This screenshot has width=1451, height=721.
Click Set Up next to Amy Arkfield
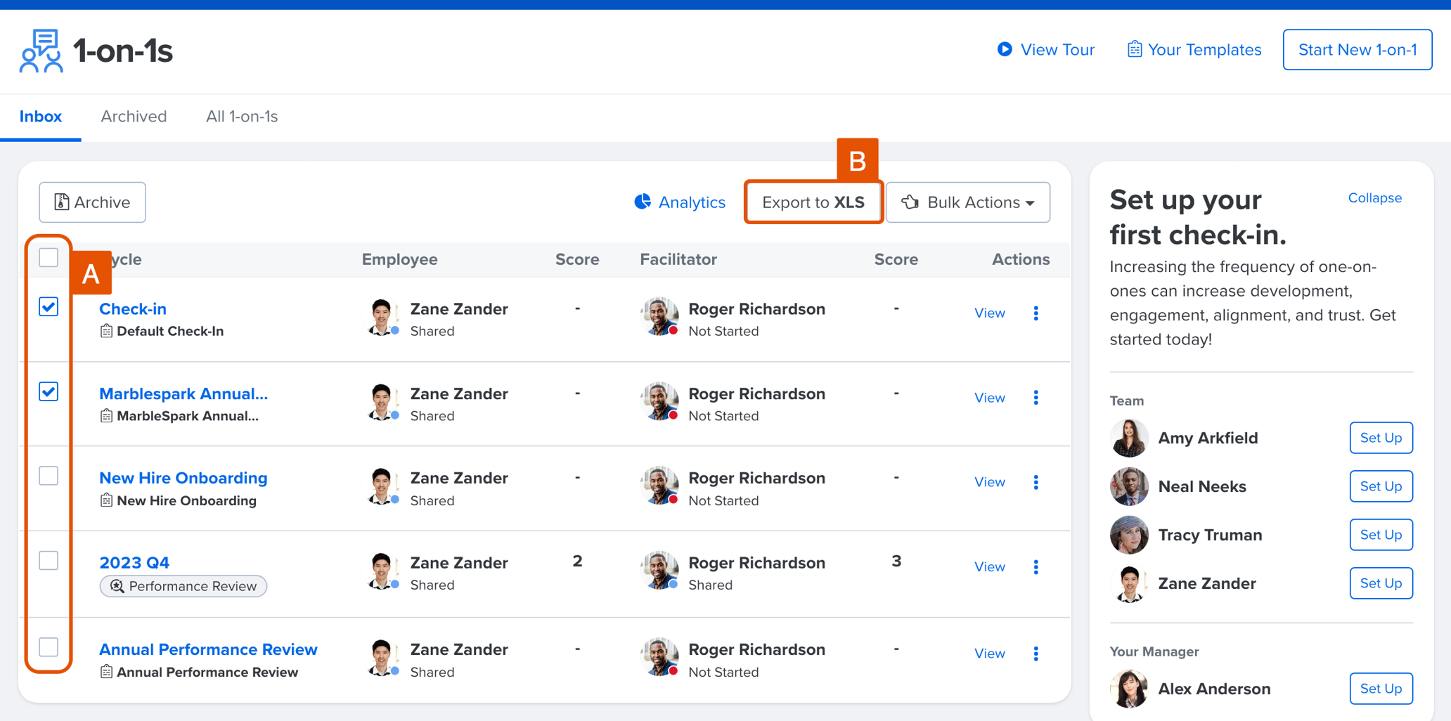point(1381,438)
